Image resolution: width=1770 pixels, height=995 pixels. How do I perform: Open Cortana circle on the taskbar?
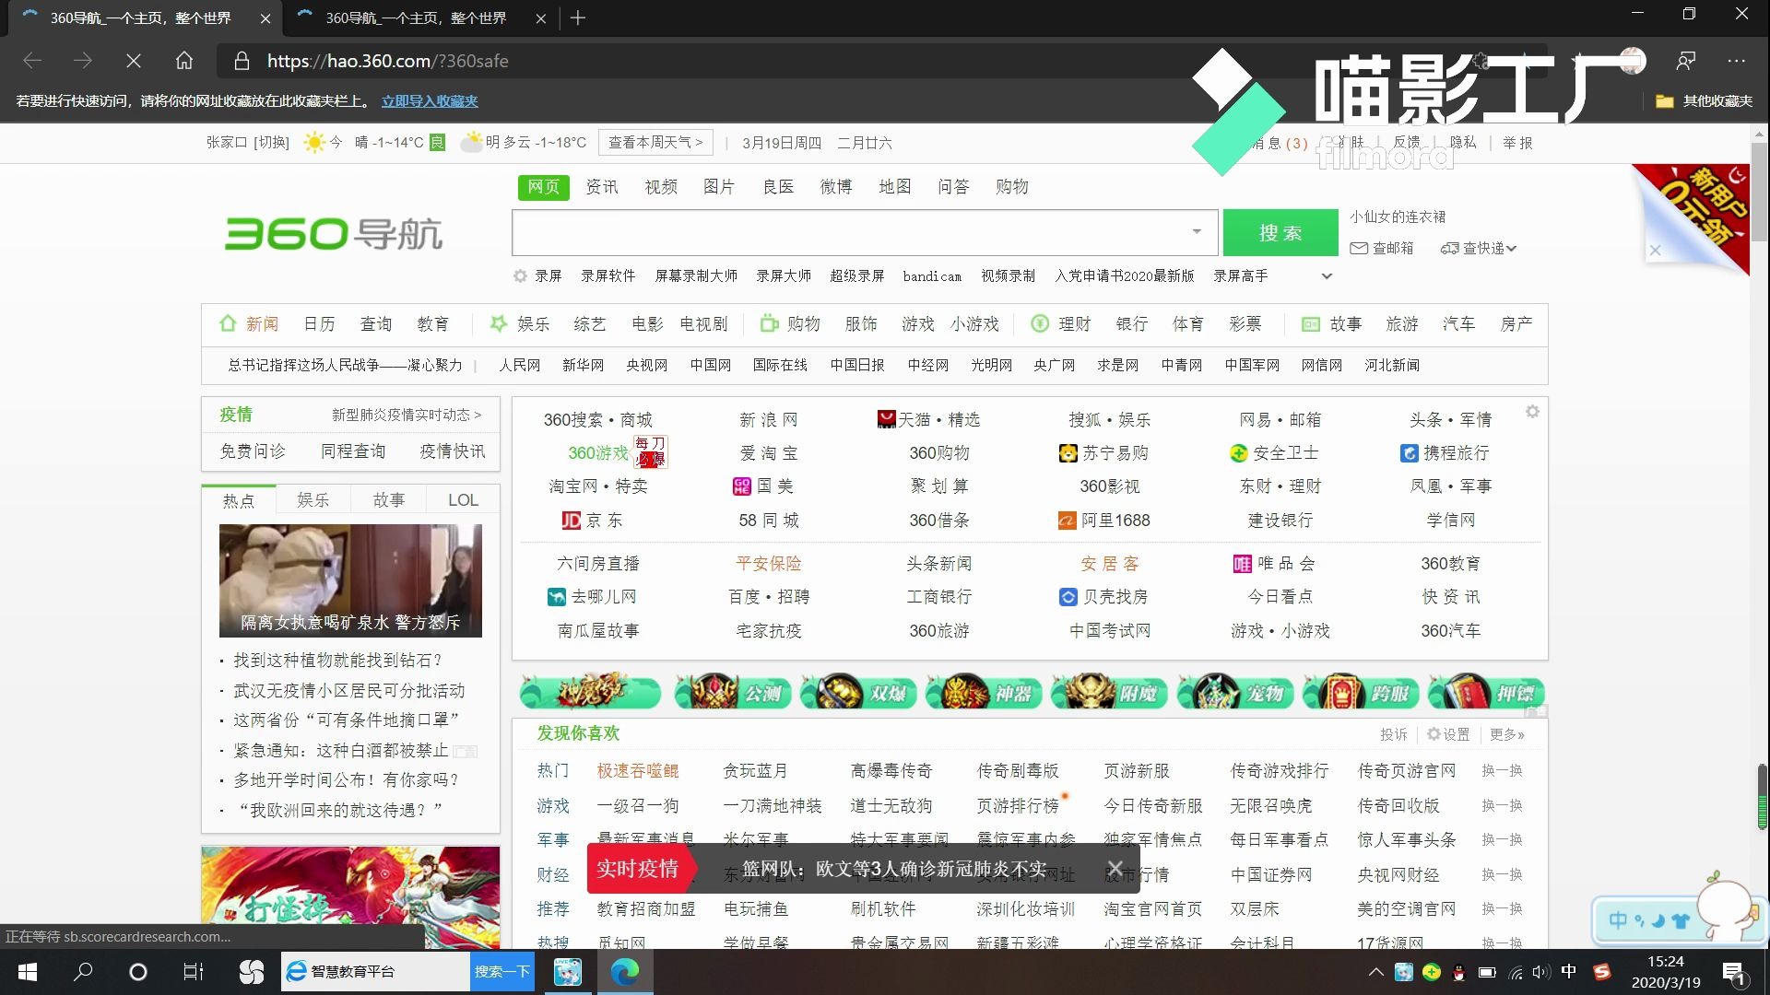(138, 972)
